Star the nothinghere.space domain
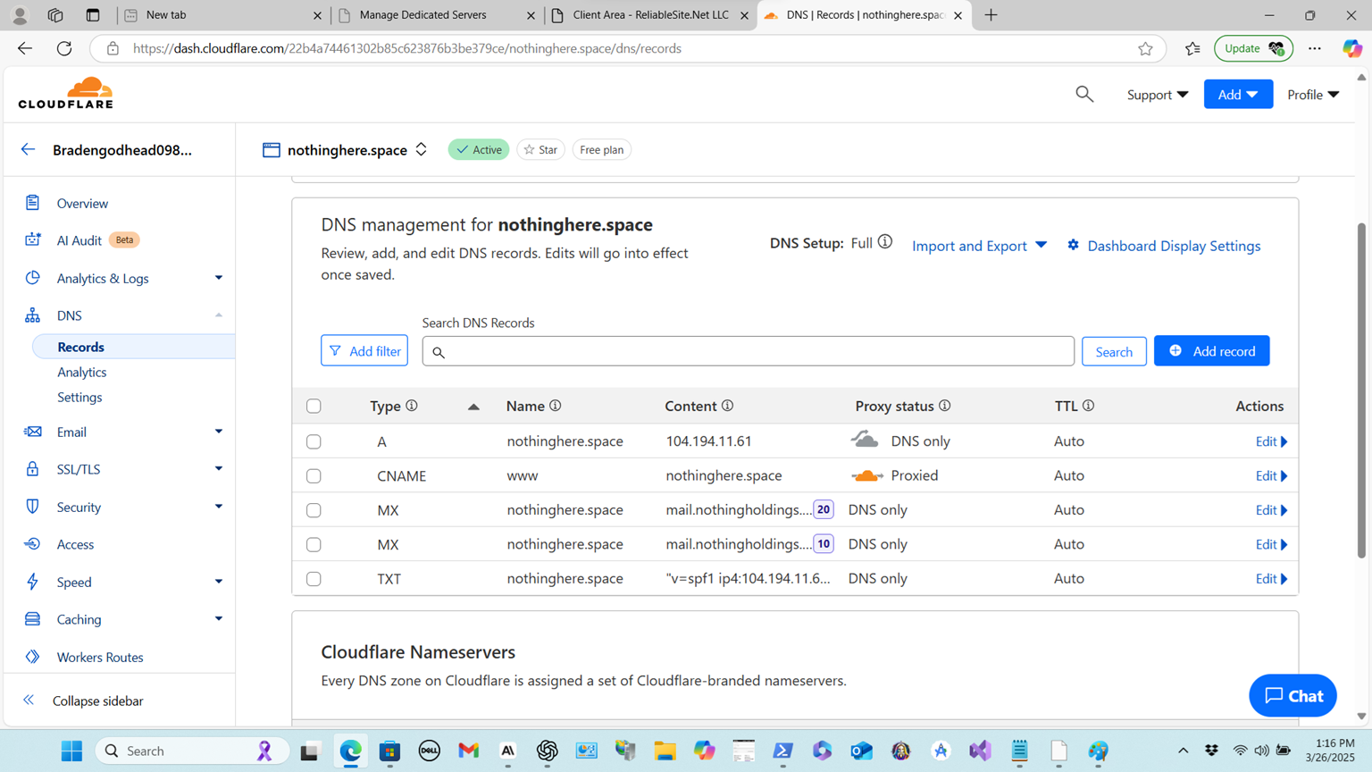The width and height of the screenshot is (1372, 772). click(x=540, y=149)
